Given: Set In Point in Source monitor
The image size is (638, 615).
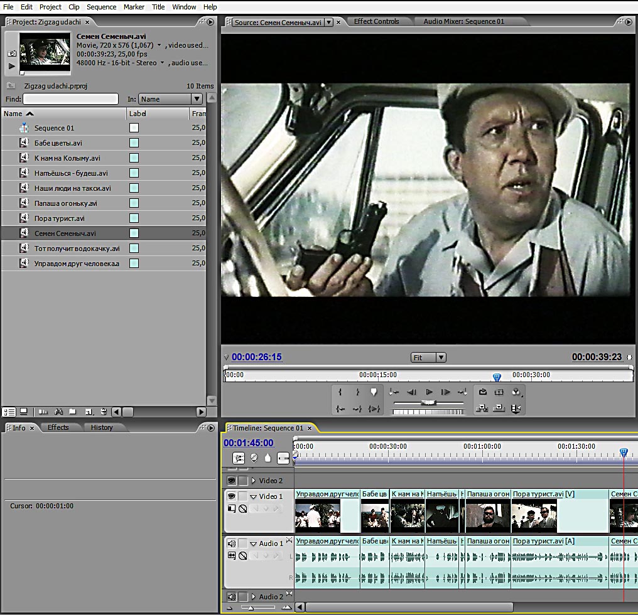Looking at the screenshot, I should pos(340,392).
